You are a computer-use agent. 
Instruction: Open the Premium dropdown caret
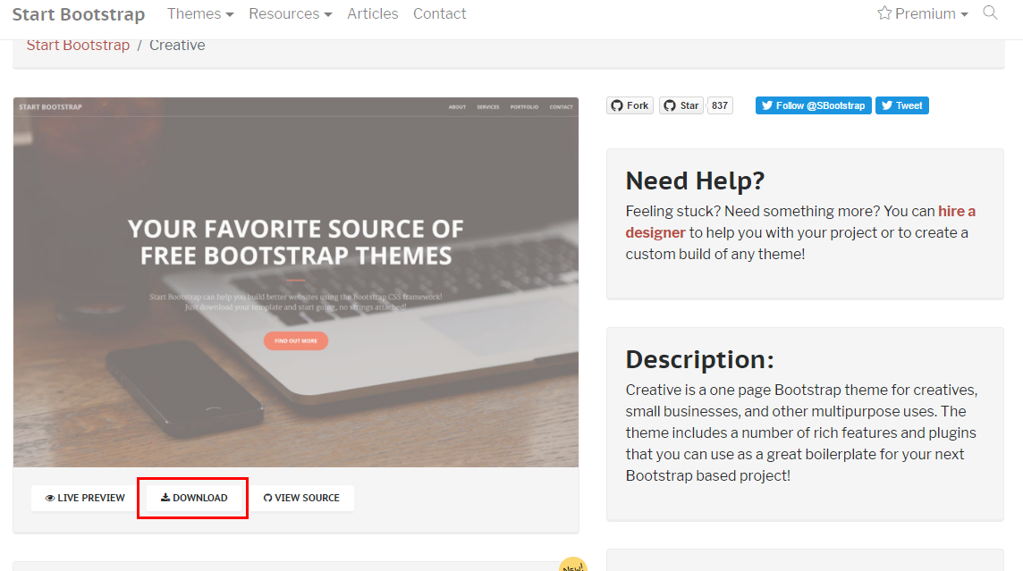click(964, 14)
